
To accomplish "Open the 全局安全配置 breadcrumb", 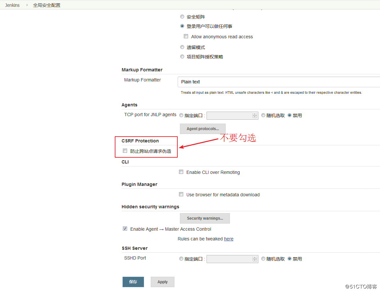I will pos(47,5).
